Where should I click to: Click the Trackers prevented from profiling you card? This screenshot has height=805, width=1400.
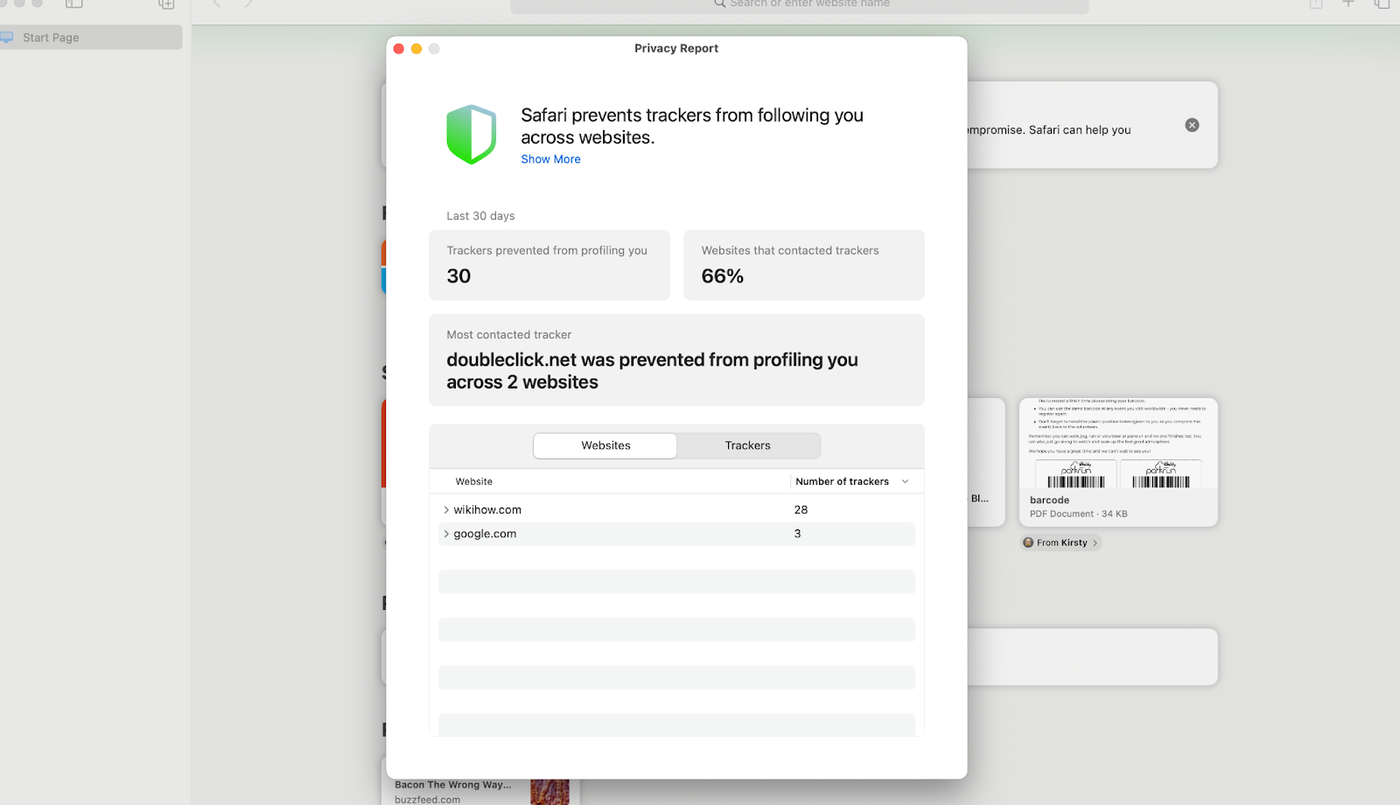pyautogui.click(x=549, y=265)
